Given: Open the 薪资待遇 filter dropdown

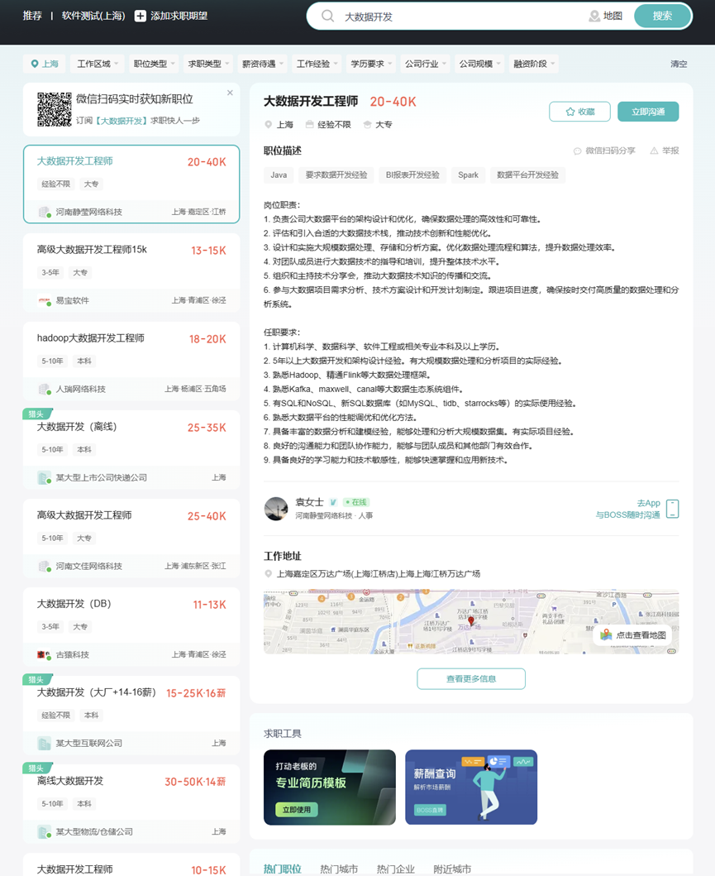Looking at the screenshot, I should point(262,64).
